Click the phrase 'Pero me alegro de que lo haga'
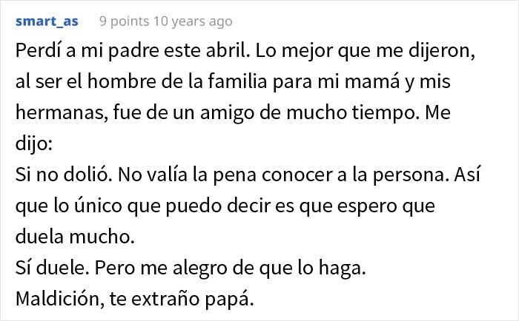 (x=231, y=268)
